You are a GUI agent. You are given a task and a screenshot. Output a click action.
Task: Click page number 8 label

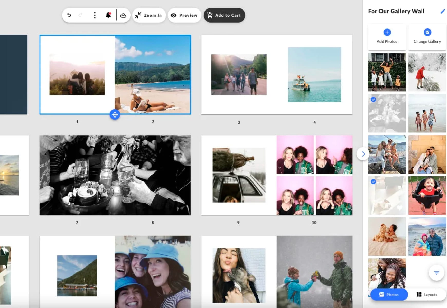(153, 223)
